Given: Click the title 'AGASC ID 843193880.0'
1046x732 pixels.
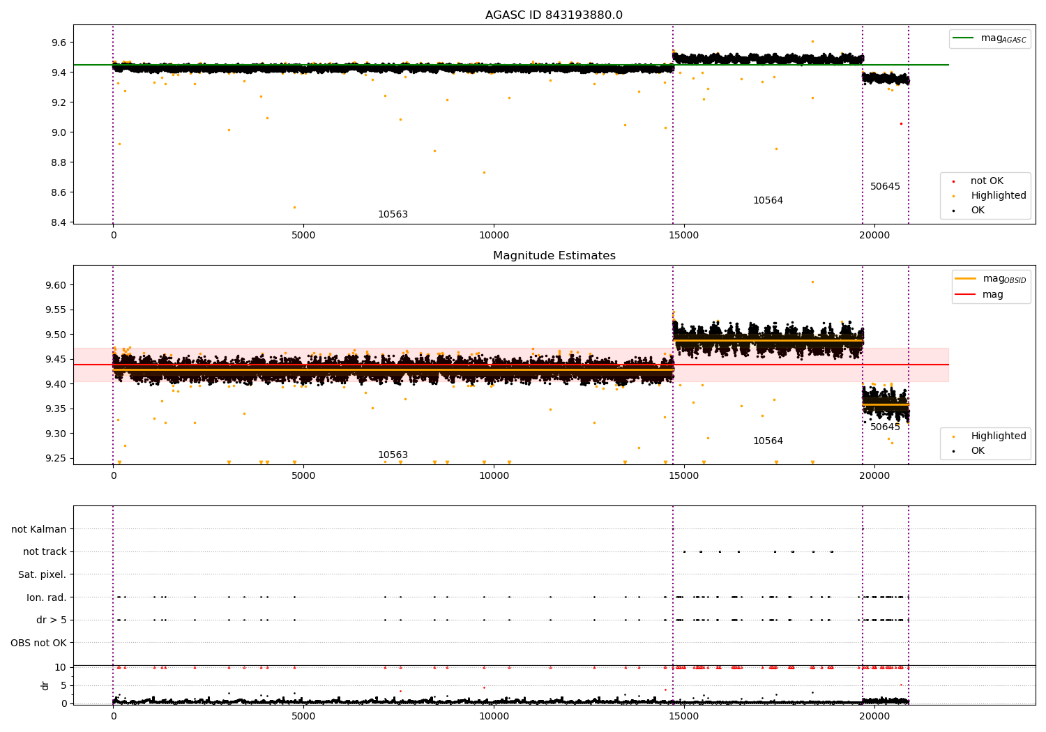Looking at the screenshot, I should [x=554, y=15].
